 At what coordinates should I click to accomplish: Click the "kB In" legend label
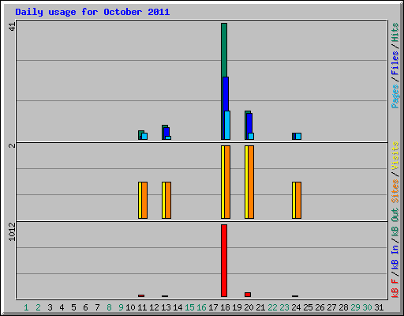pyautogui.click(x=395, y=257)
